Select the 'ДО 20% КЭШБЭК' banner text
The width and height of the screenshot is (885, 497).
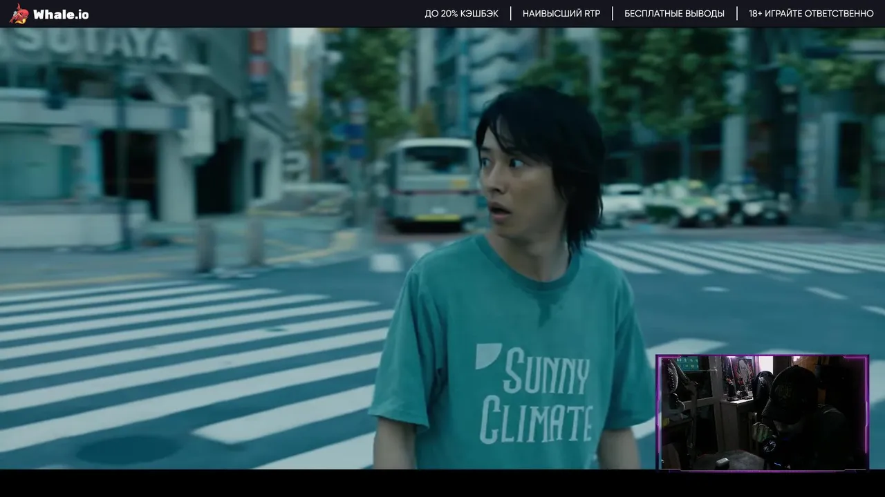461,14
